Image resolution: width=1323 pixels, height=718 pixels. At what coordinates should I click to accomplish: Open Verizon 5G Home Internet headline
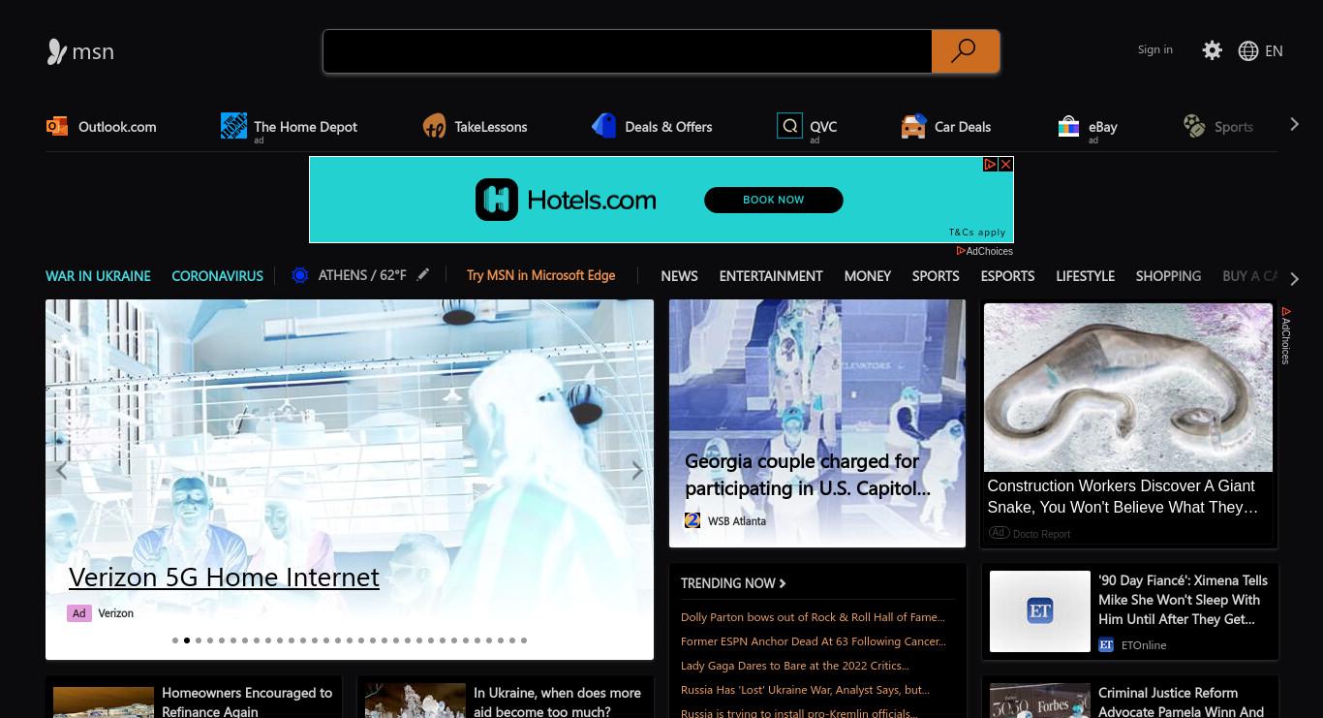[x=224, y=578]
